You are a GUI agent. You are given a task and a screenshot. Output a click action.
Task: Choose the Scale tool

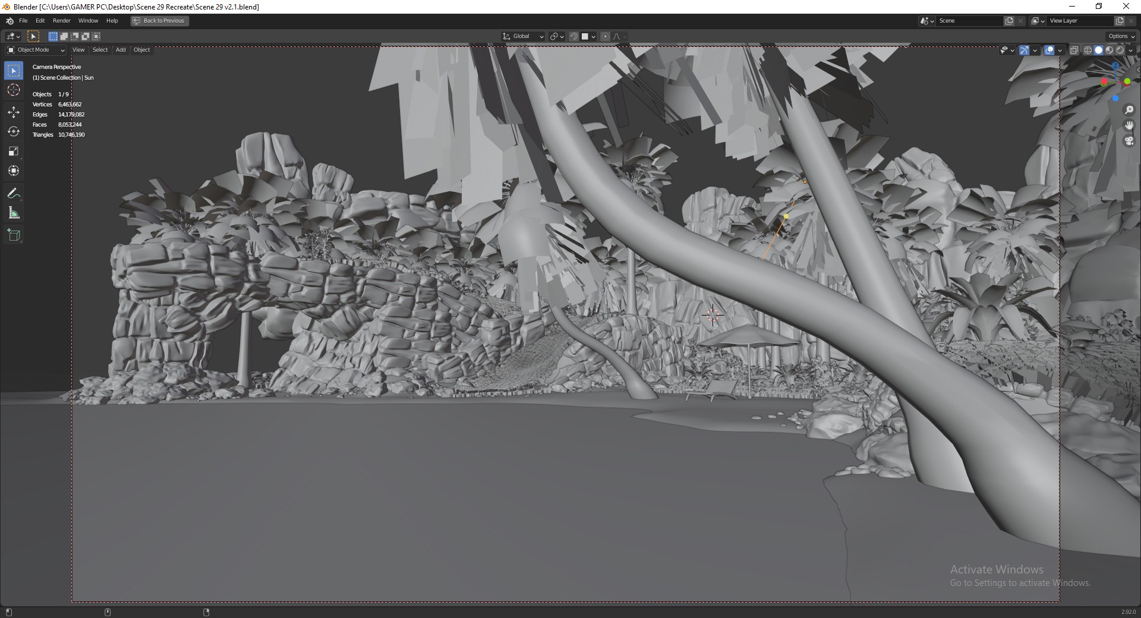[x=14, y=151]
